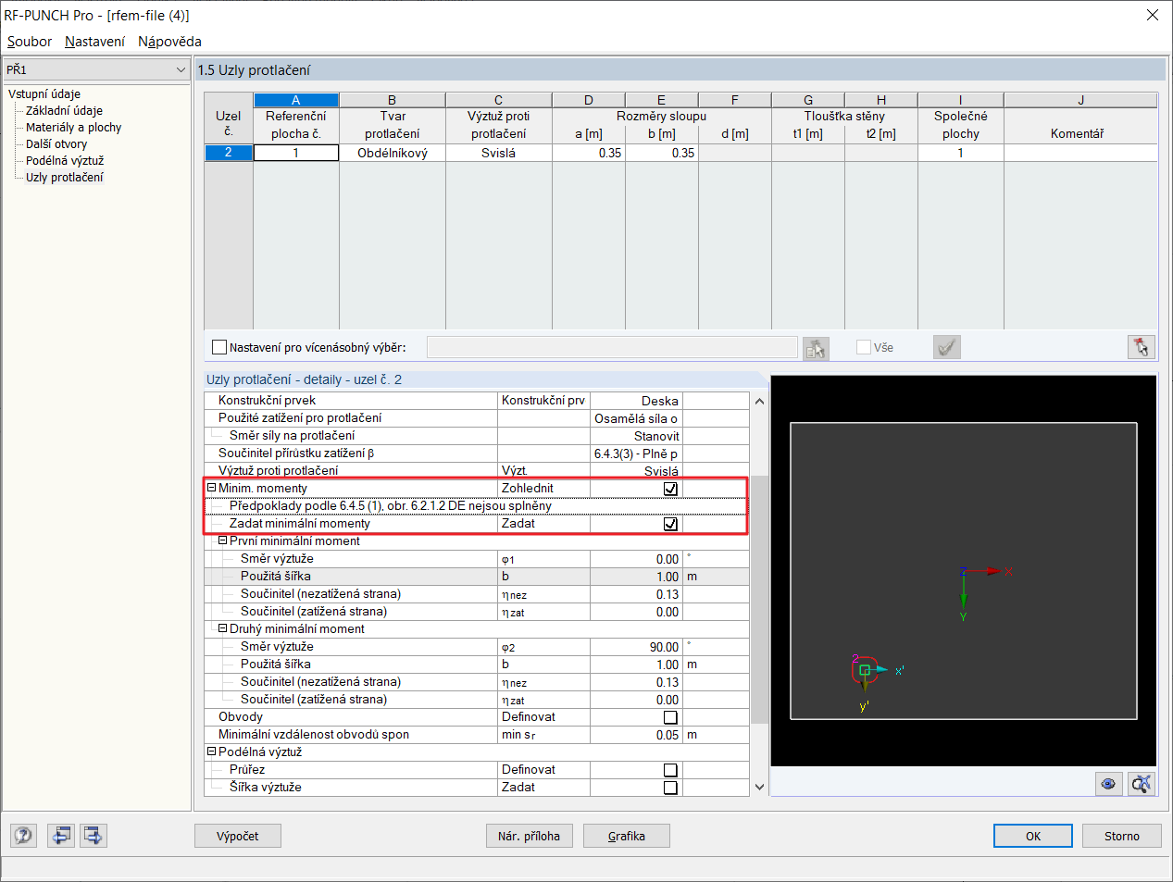The width and height of the screenshot is (1173, 882).
Task: Check the Obvody Definovat checkbox
Action: (670, 717)
